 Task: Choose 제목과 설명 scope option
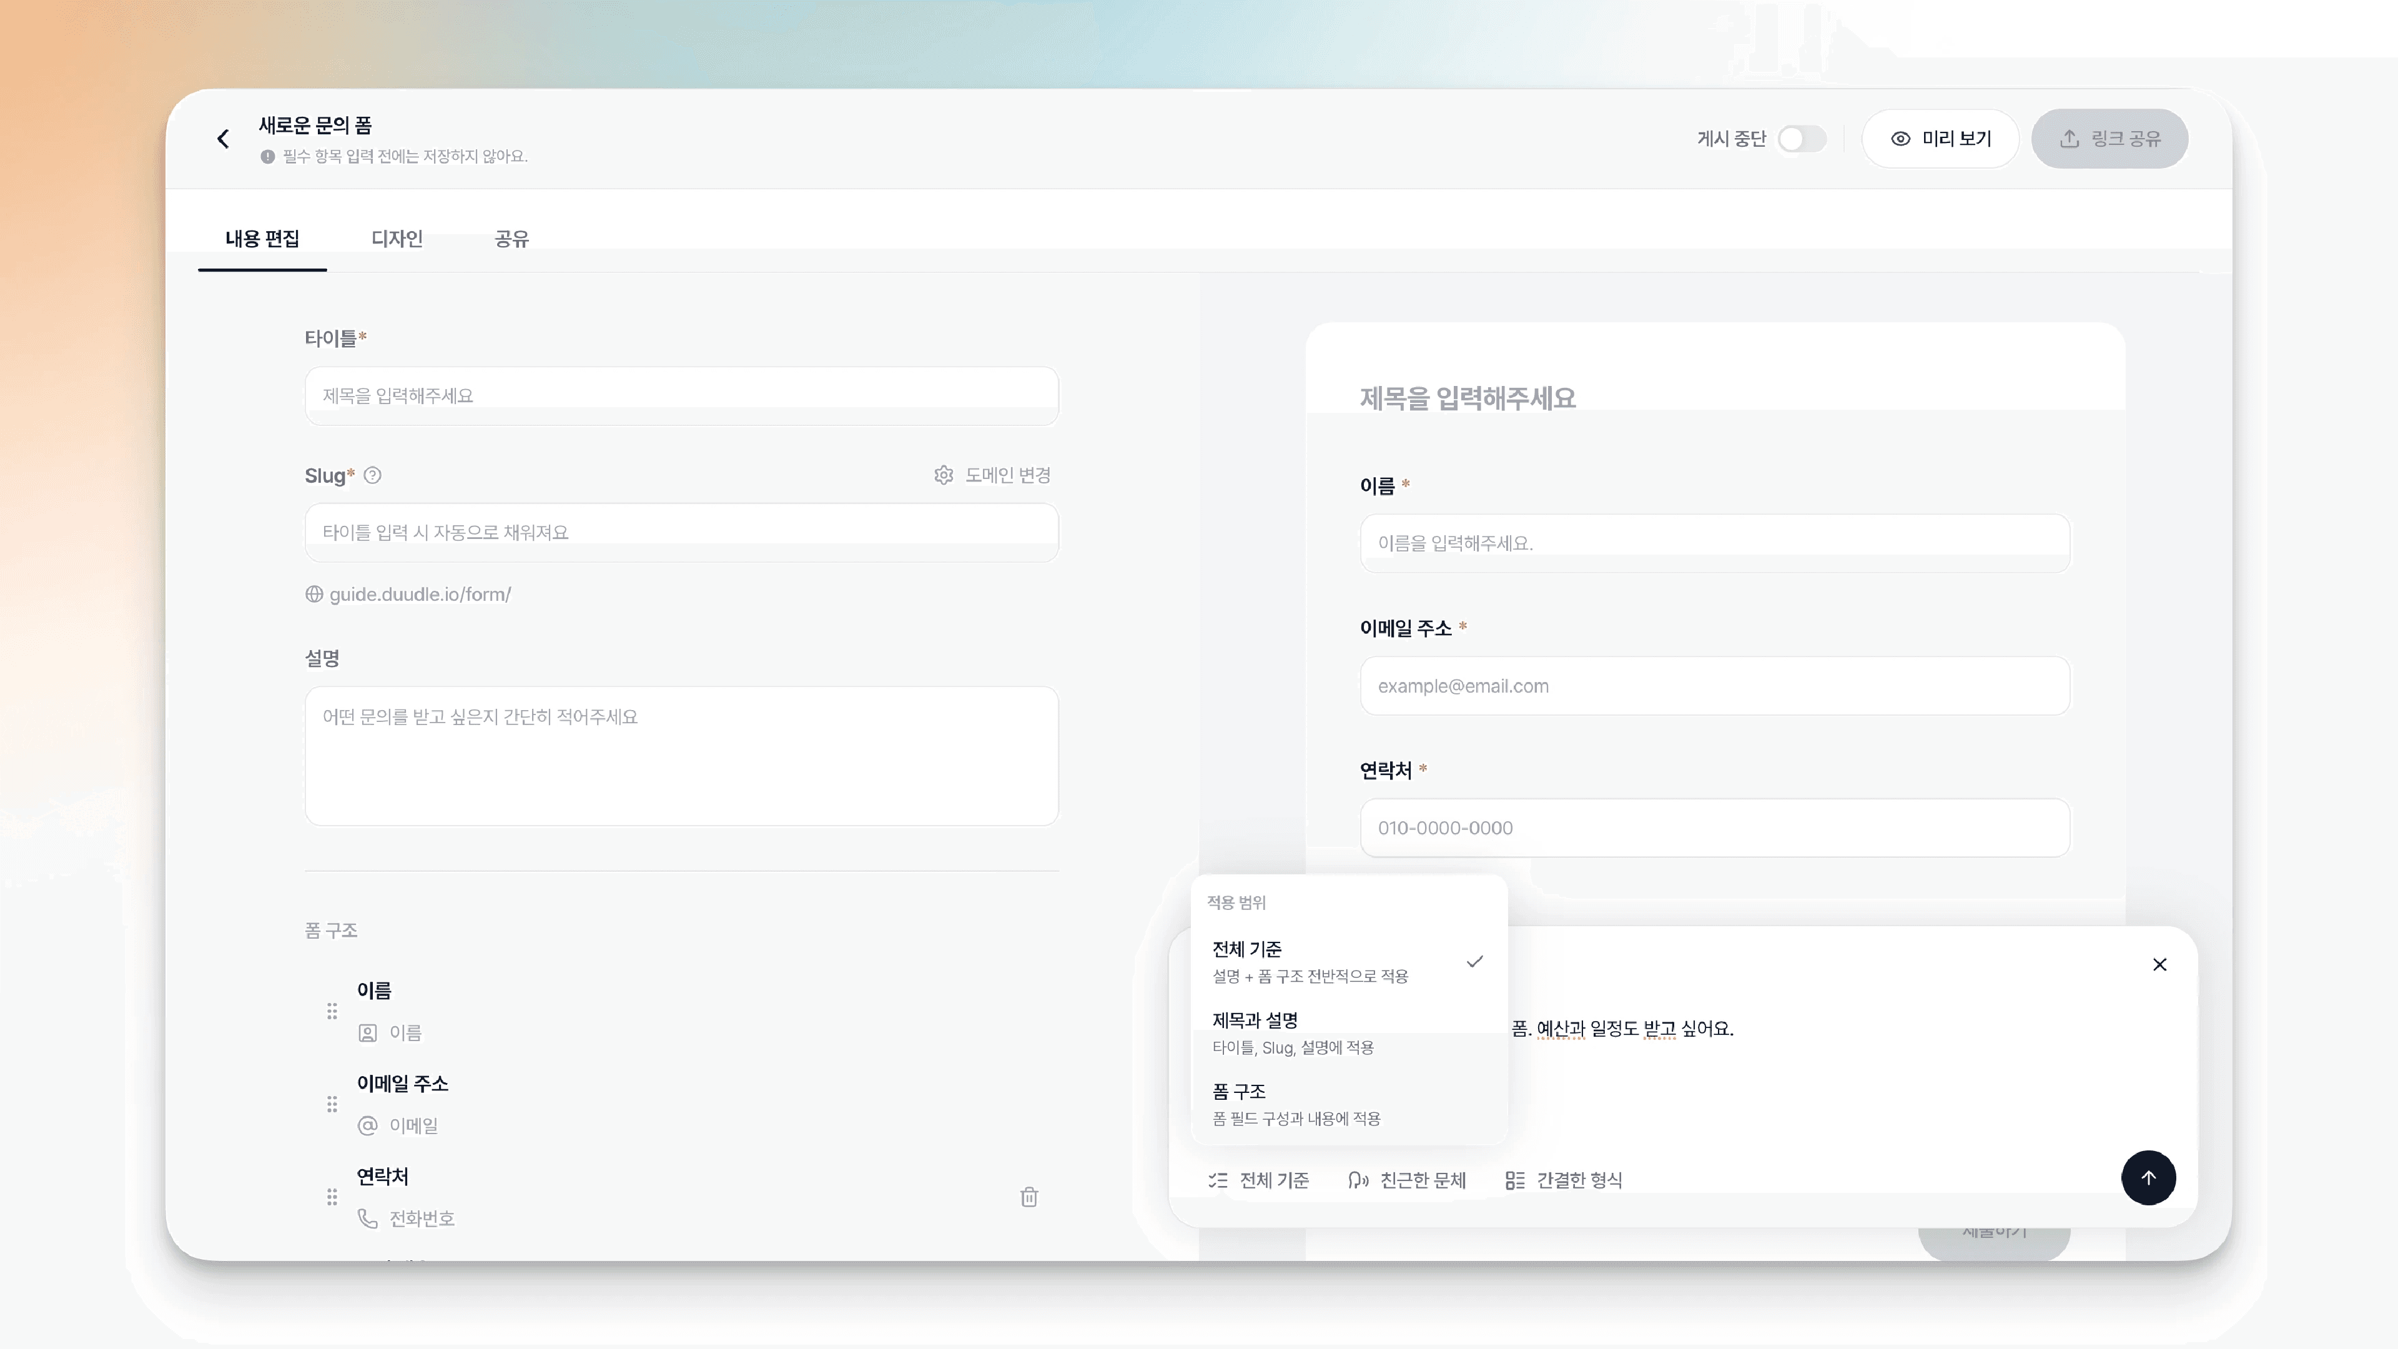pos(1348,1034)
